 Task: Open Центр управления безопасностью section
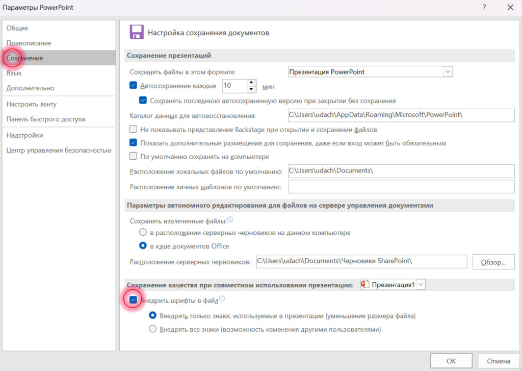click(x=58, y=151)
